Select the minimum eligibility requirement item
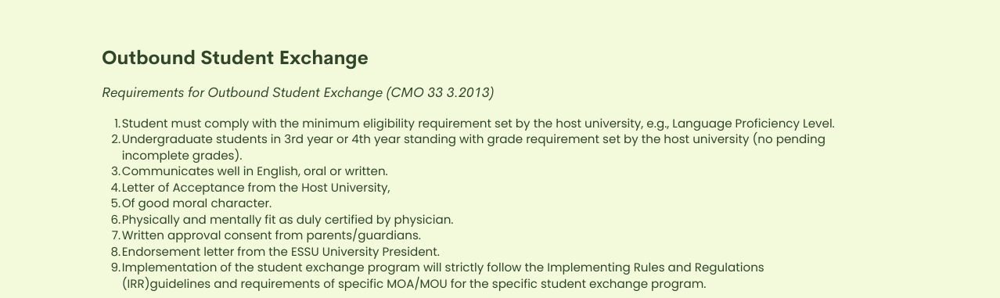The height and width of the screenshot is (298, 1000). (x=478, y=124)
